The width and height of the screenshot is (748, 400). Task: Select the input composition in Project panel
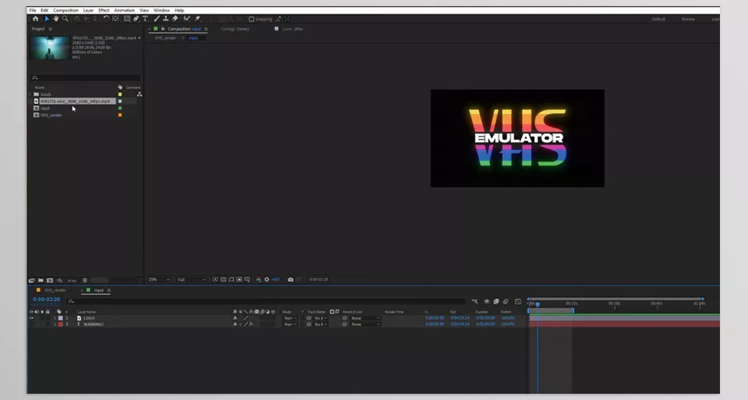point(45,108)
